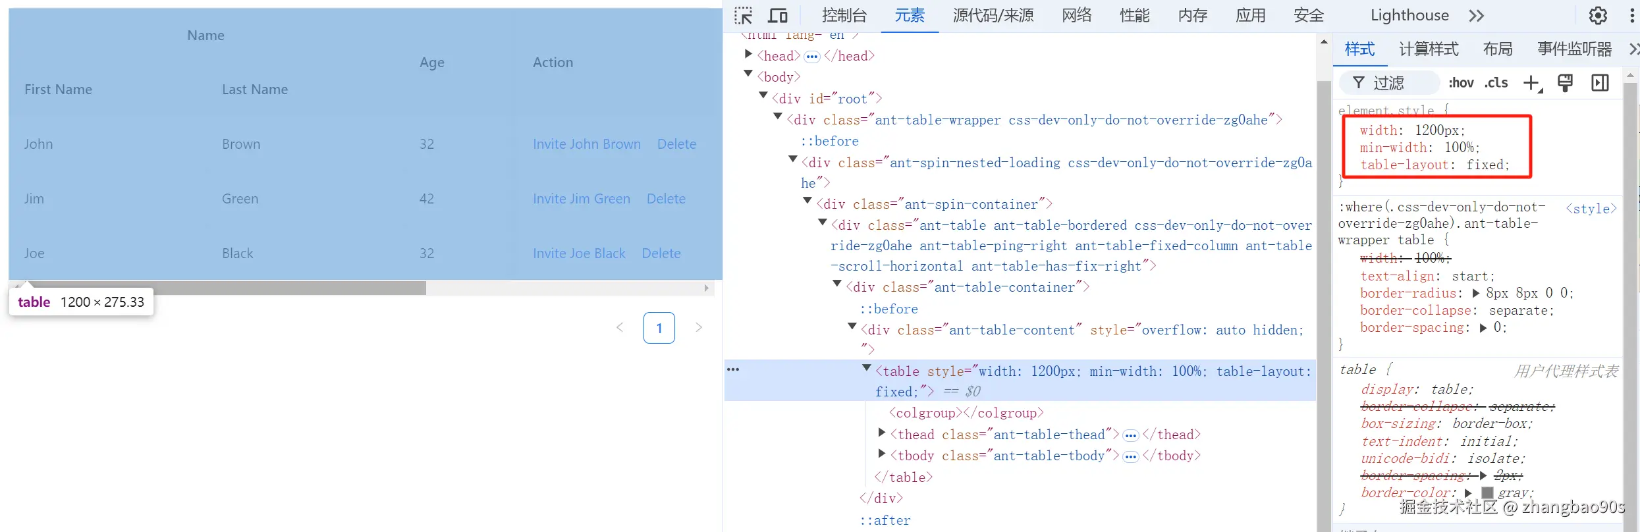Open the <style> source link
This screenshot has height=532, width=1640.
click(x=1591, y=209)
